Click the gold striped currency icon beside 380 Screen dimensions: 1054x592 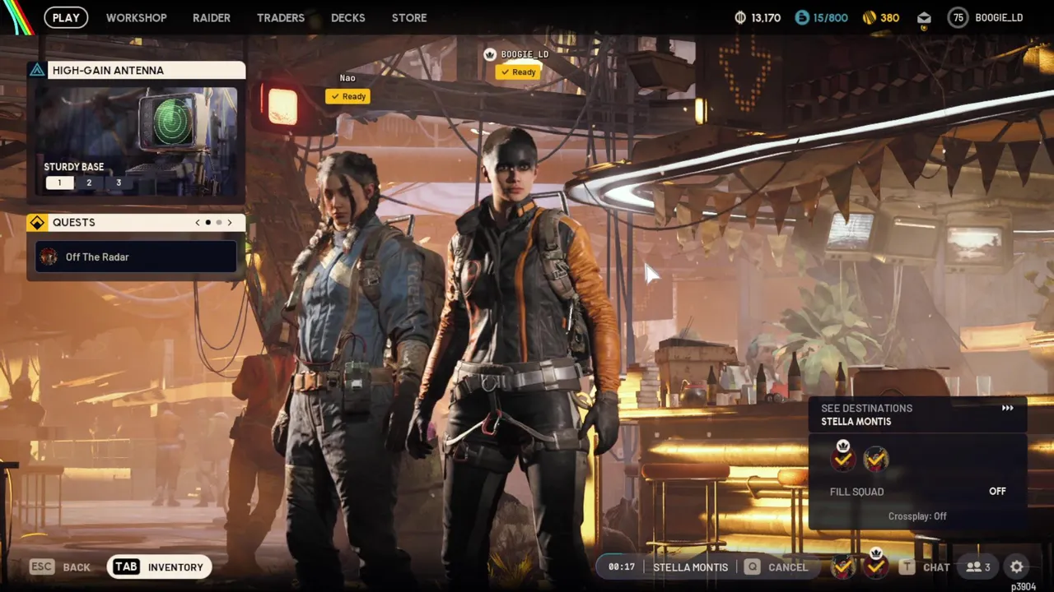[x=870, y=17]
